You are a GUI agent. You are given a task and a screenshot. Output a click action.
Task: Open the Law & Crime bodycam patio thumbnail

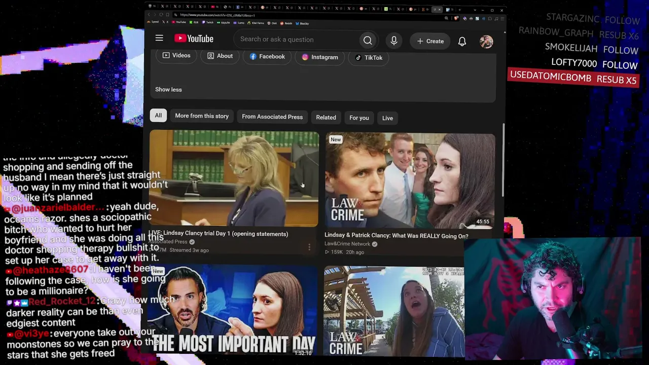pyautogui.click(x=394, y=311)
